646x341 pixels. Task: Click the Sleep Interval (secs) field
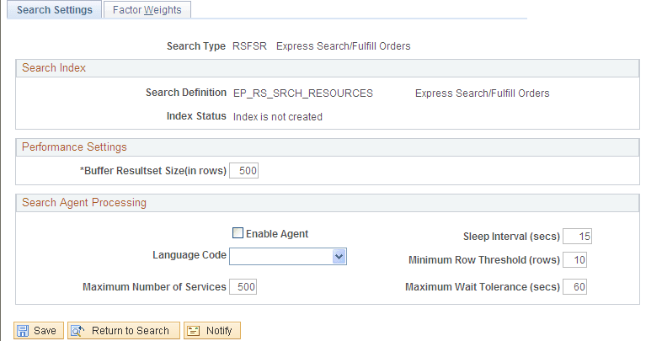coord(577,237)
